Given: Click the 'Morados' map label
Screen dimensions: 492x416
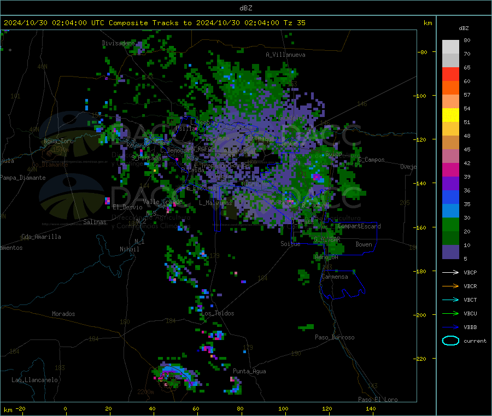Looking at the screenshot, I should click(63, 314).
